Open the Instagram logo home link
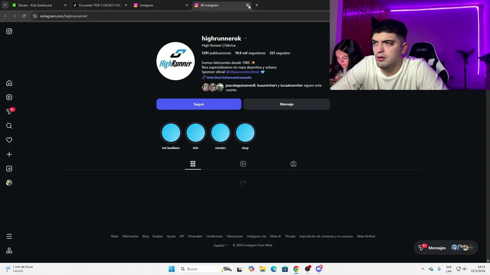This screenshot has height=275, width=490. (9, 31)
